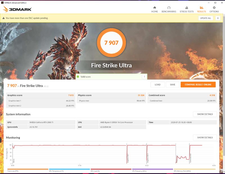The height and width of the screenshot is (174, 225).
Task: Click the DLC warning triangle icon
Action: point(4,18)
